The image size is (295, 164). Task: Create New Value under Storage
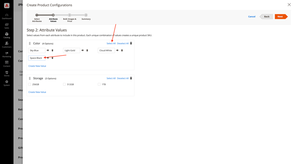tap(37, 92)
